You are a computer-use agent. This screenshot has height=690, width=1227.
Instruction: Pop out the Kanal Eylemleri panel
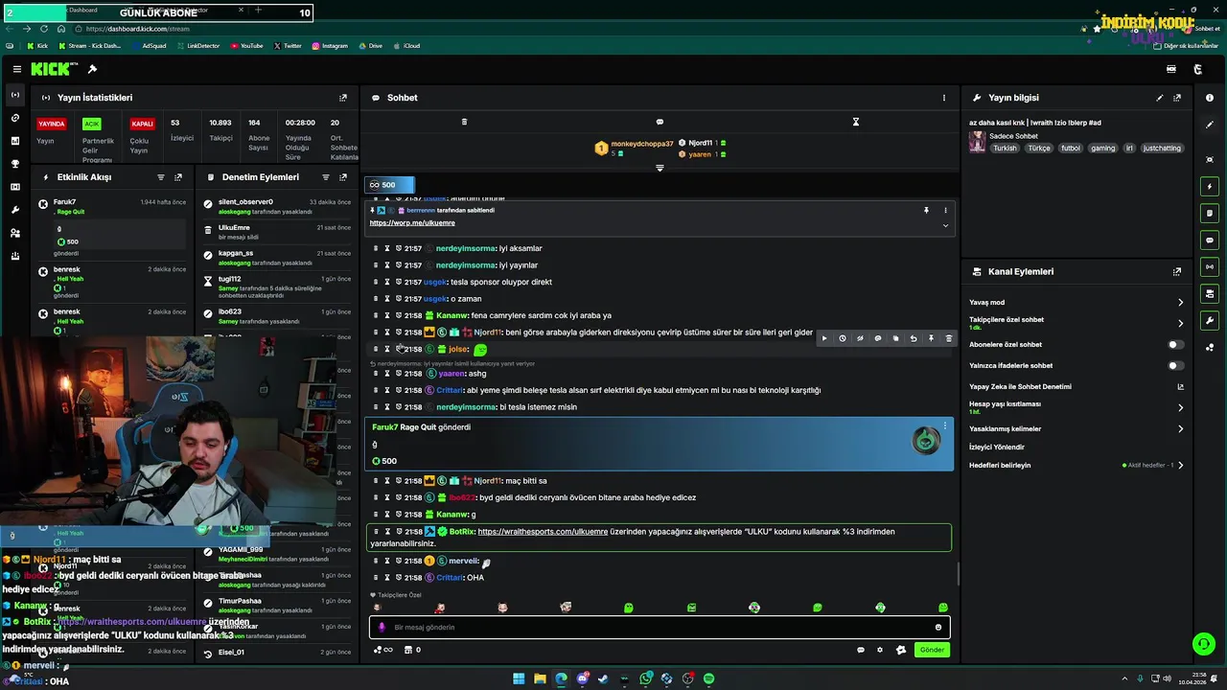1177,272
